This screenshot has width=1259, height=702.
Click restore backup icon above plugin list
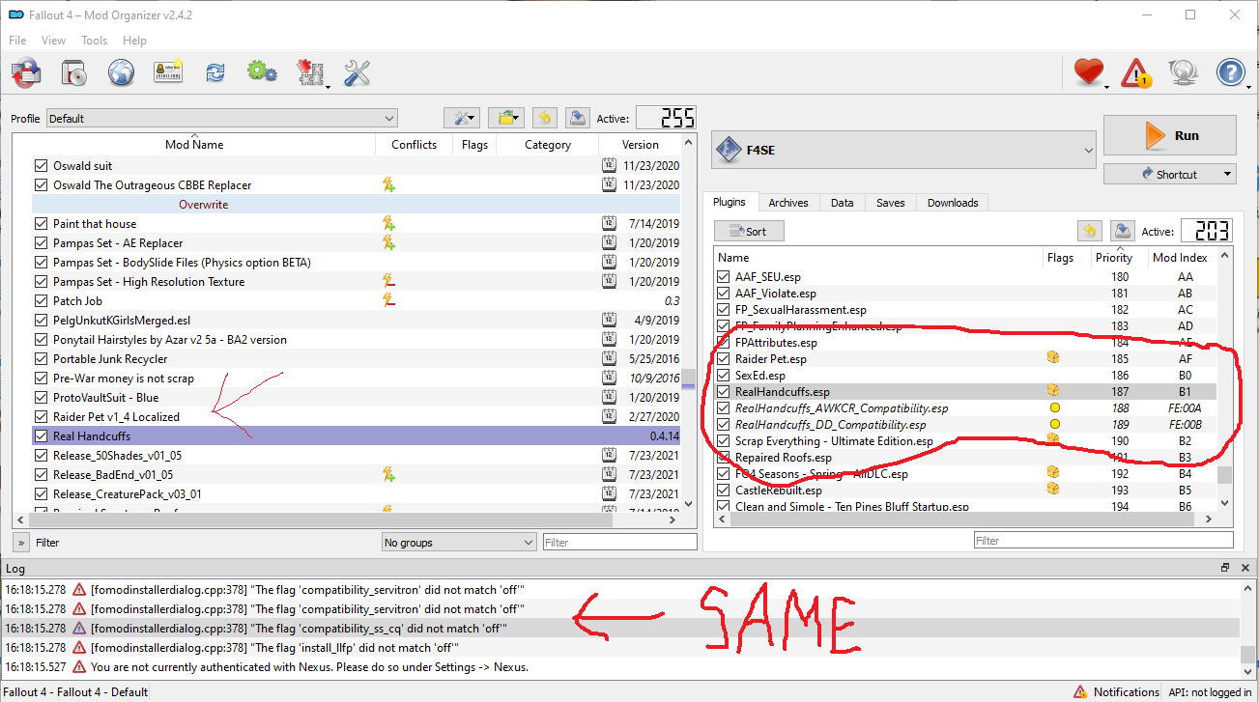pyautogui.click(x=1090, y=231)
